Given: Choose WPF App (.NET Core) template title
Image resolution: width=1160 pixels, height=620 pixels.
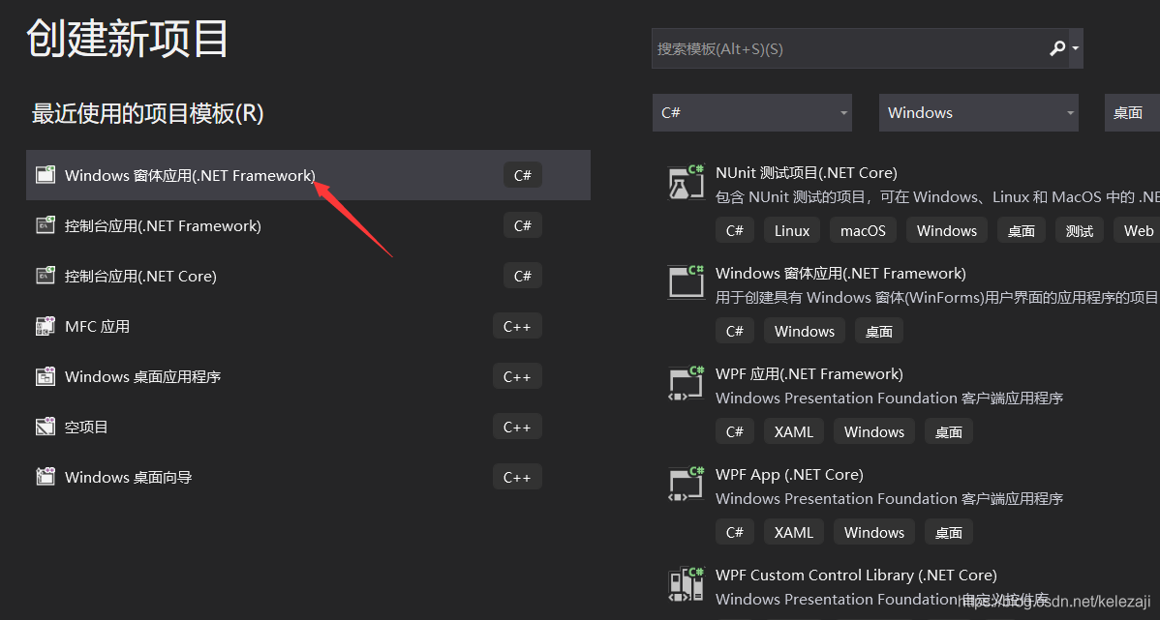Looking at the screenshot, I should coord(789,474).
